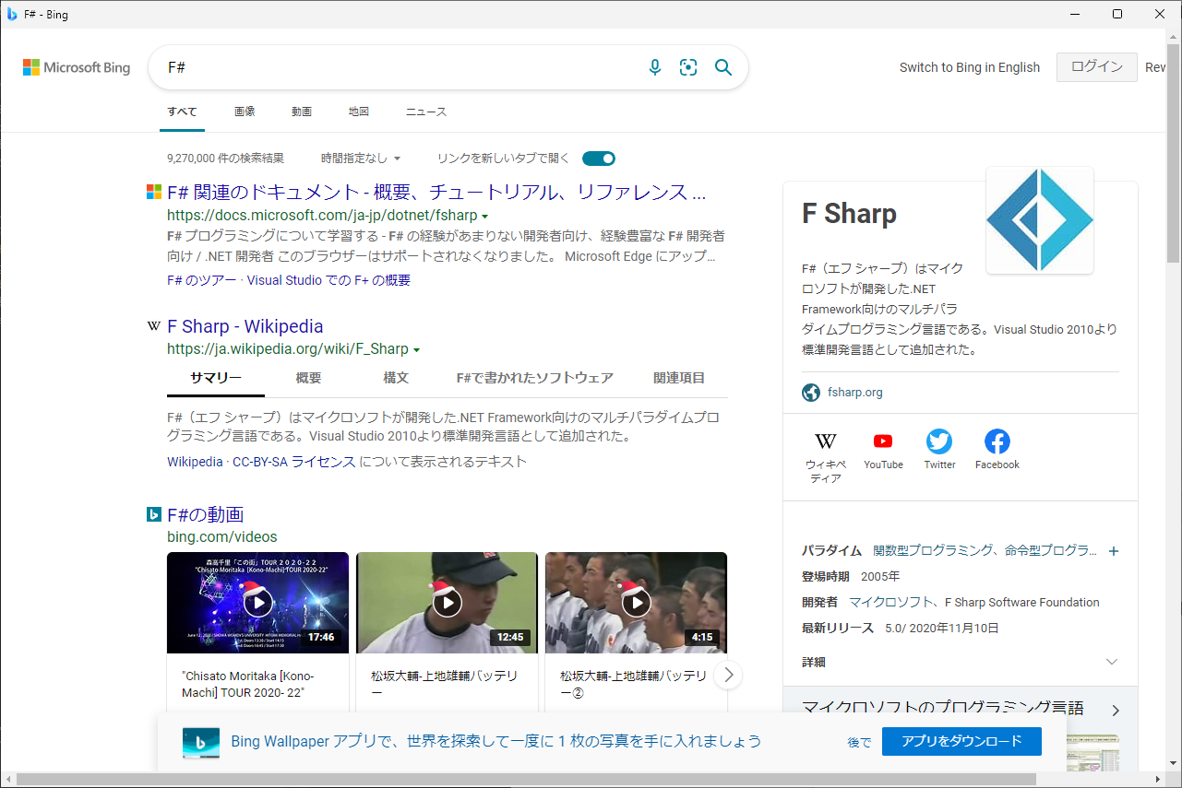1182x788 pixels.
Task: Activate voice search with the microphone icon
Action: 654,66
